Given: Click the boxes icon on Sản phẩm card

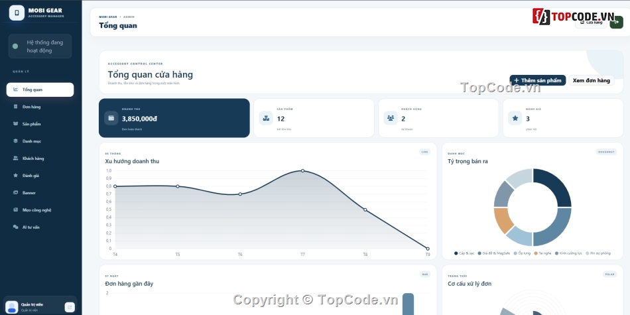Looking at the screenshot, I should [x=266, y=118].
